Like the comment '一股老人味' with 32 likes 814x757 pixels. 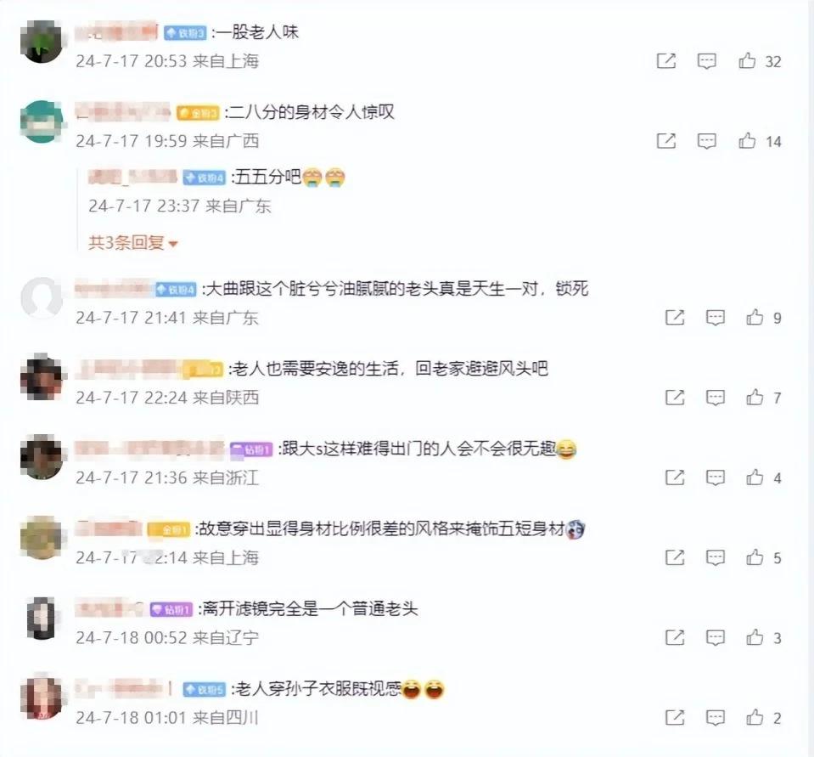tap(747, 61)
